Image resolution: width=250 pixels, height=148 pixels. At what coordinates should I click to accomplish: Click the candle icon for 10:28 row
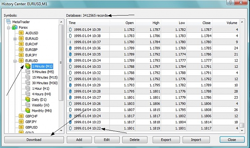70,91
